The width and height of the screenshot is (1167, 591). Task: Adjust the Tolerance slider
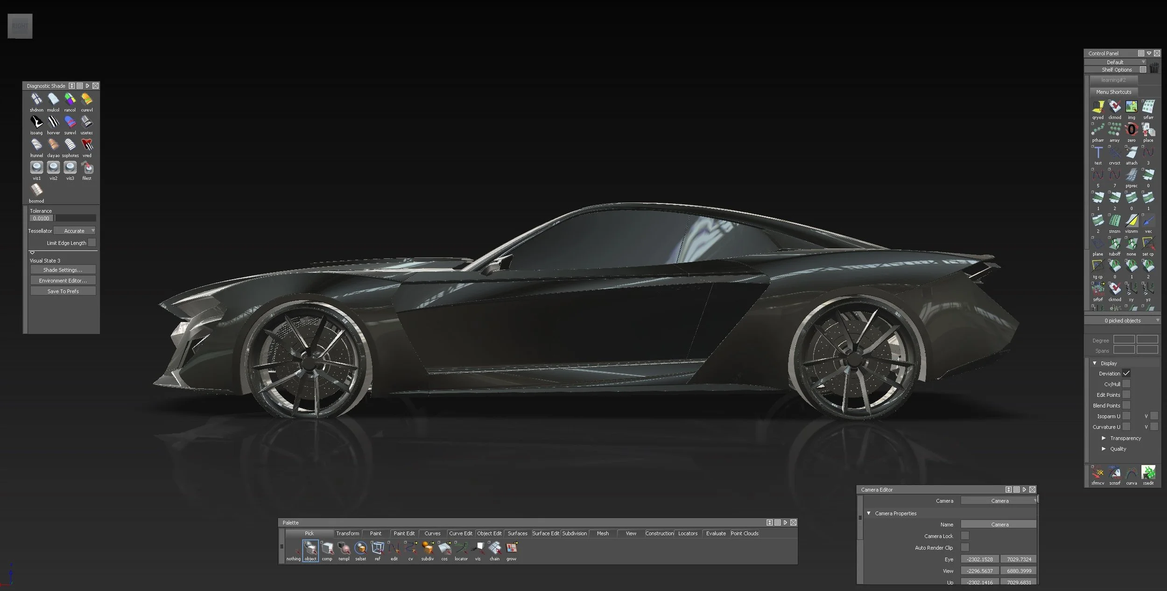76,218
